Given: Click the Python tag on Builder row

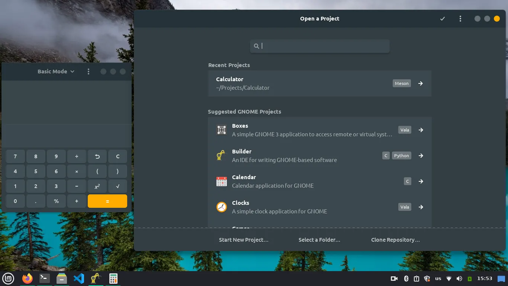Looking at the screenshot, I should pos(402,156).
